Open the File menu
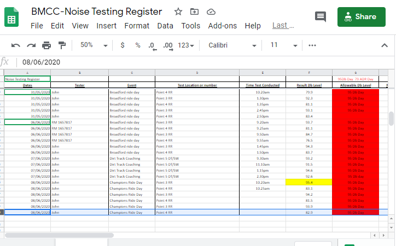 [x=37, y=26]
